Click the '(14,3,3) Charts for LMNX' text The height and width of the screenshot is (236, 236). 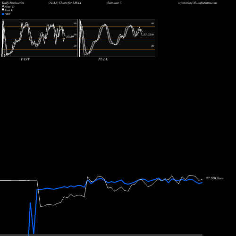pos(65,3)
